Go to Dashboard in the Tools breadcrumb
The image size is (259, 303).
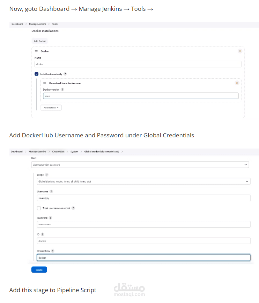17,24
